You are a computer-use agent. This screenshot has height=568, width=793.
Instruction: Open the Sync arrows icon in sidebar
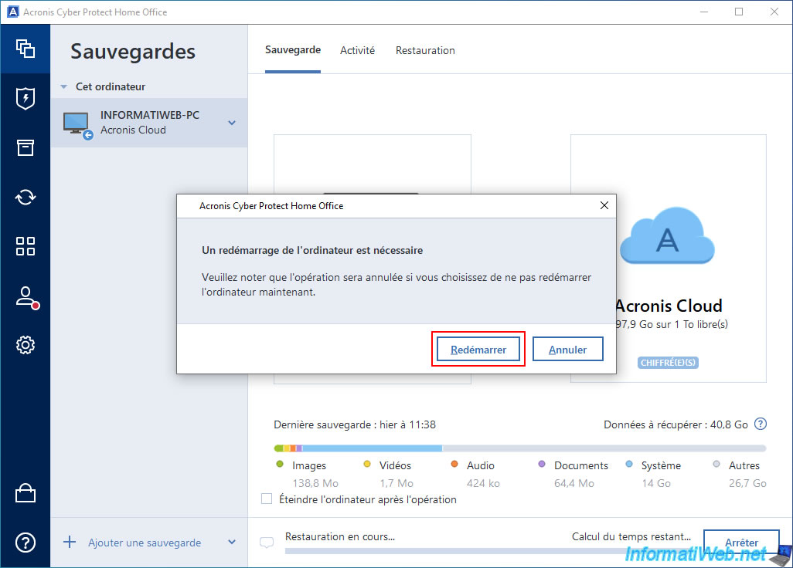click(x=26, y=197)
